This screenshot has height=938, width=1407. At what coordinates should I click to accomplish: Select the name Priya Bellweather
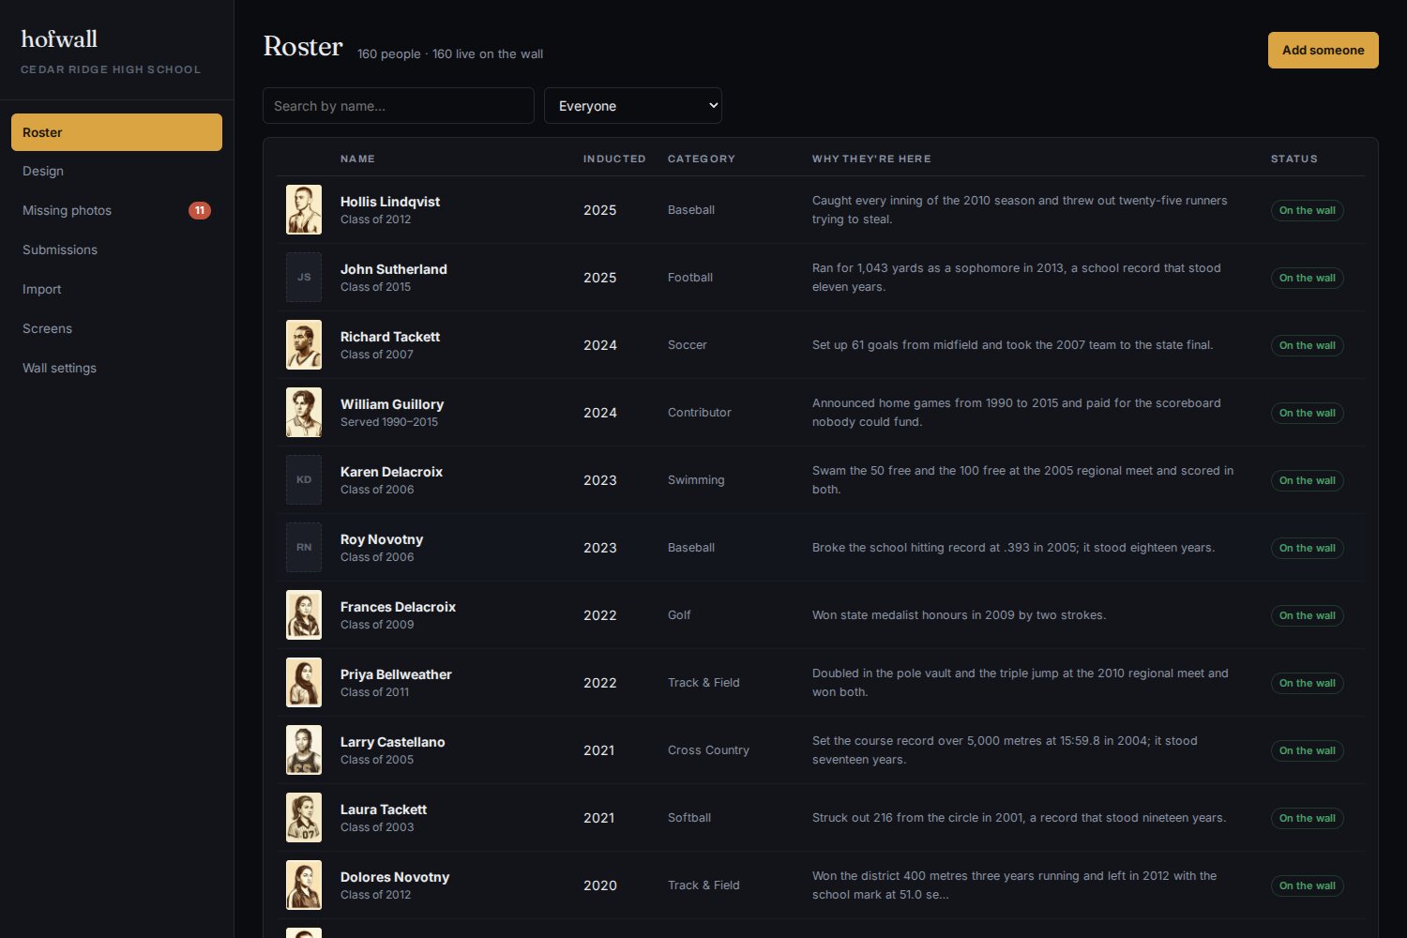396,674
